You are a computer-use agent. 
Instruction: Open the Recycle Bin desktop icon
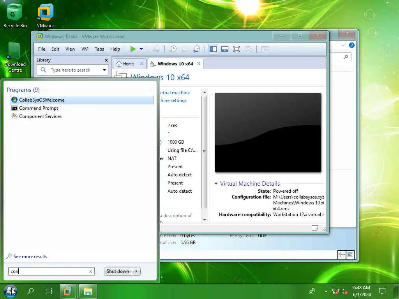coord(15,16)
